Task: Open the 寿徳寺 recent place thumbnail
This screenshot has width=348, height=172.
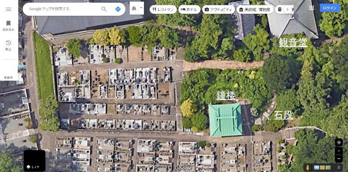Action: [x=22, y=69]
